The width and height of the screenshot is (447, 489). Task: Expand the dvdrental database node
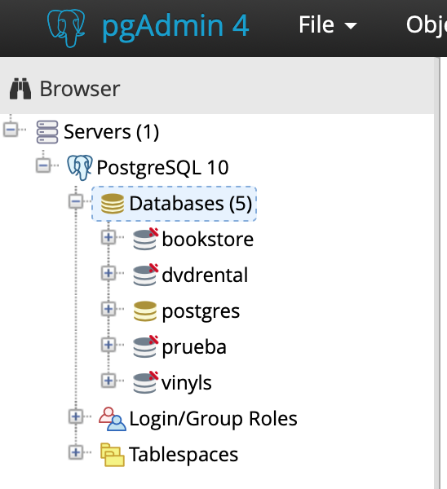pos(108,273)
